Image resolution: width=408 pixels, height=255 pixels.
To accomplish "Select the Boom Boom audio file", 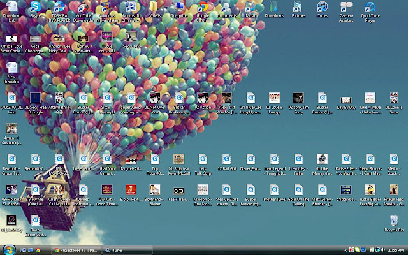I will coord(36,226).
